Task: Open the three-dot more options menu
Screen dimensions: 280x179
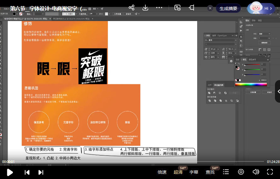Action: point(160,8)
